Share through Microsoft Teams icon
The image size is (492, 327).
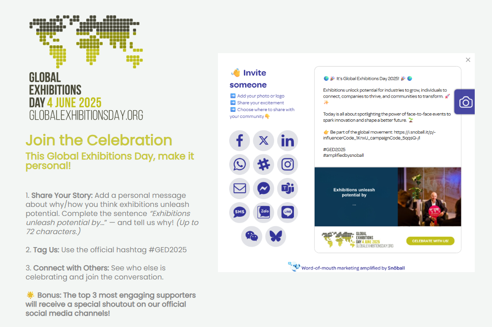point(287,188)
